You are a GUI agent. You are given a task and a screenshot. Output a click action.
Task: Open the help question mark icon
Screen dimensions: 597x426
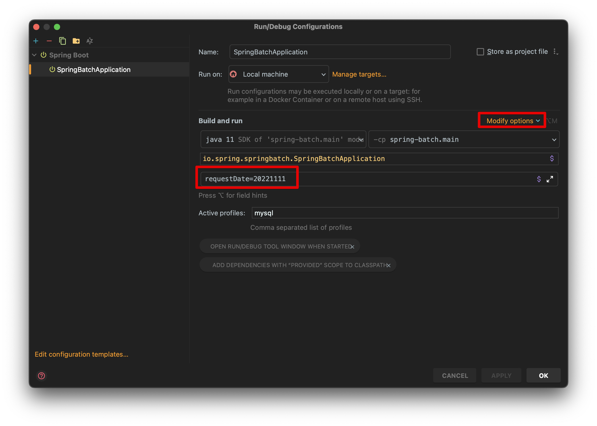click(x=41, y=375)
